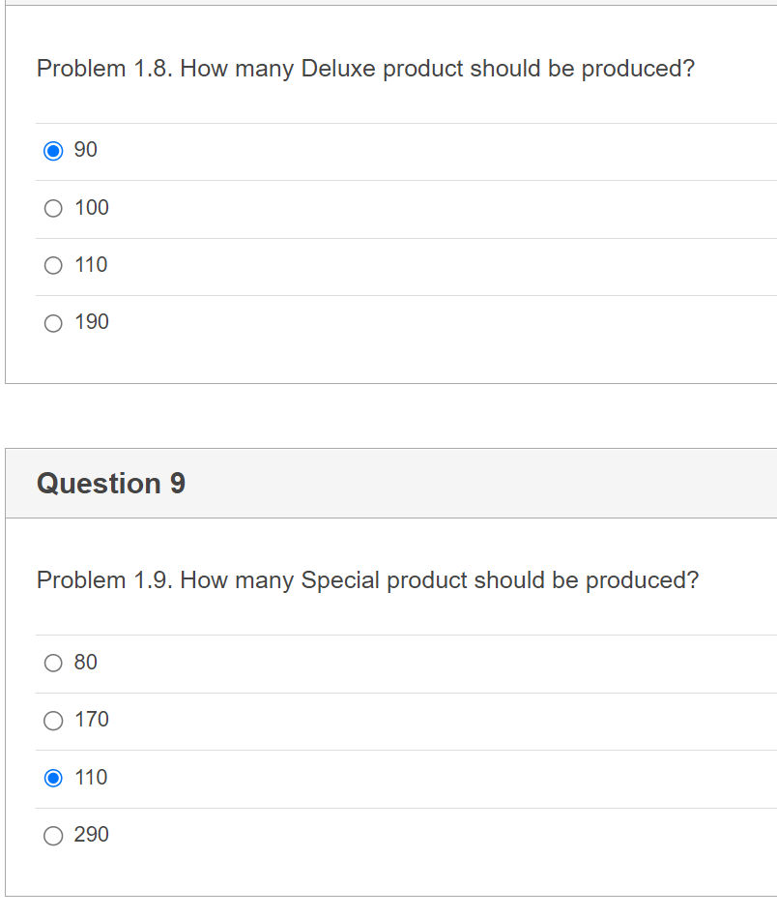The image size is (777, 918).
Task: Click '110' label text in Problem 1.9
Action: (x=91, y=777)
